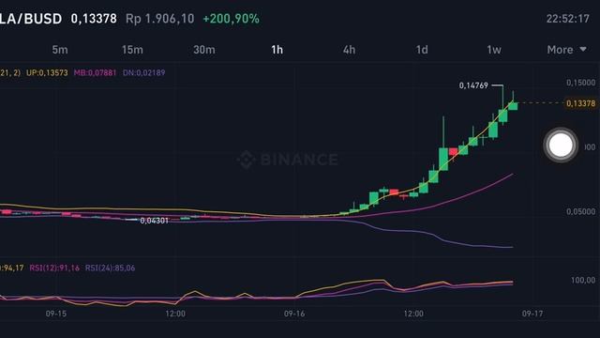
Task: Click the LA/BUSD trading pair title
Action: [31, 19]
